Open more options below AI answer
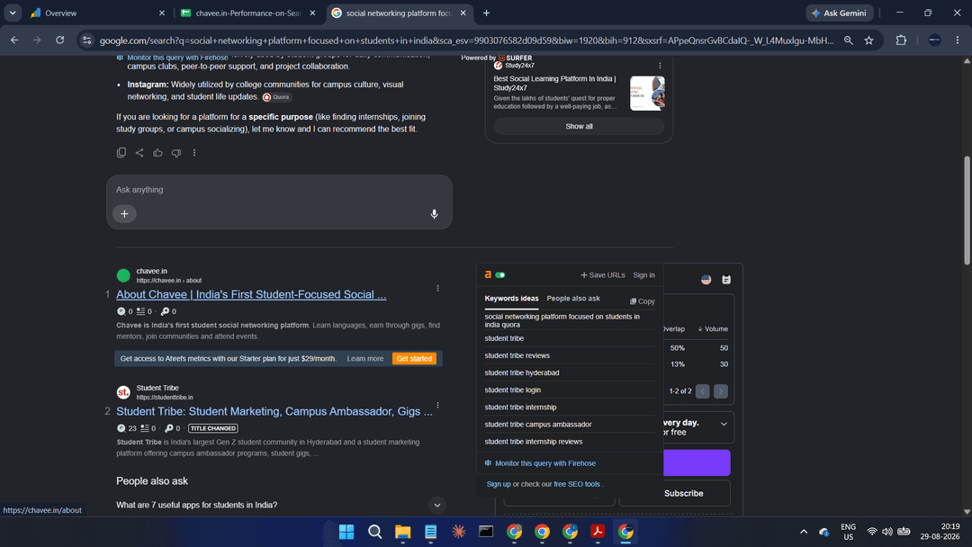The width and height of the screenshot is (972, 547). (194, 152)
